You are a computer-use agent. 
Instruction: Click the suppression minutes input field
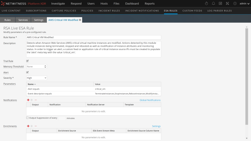click(x=62, y=118)
